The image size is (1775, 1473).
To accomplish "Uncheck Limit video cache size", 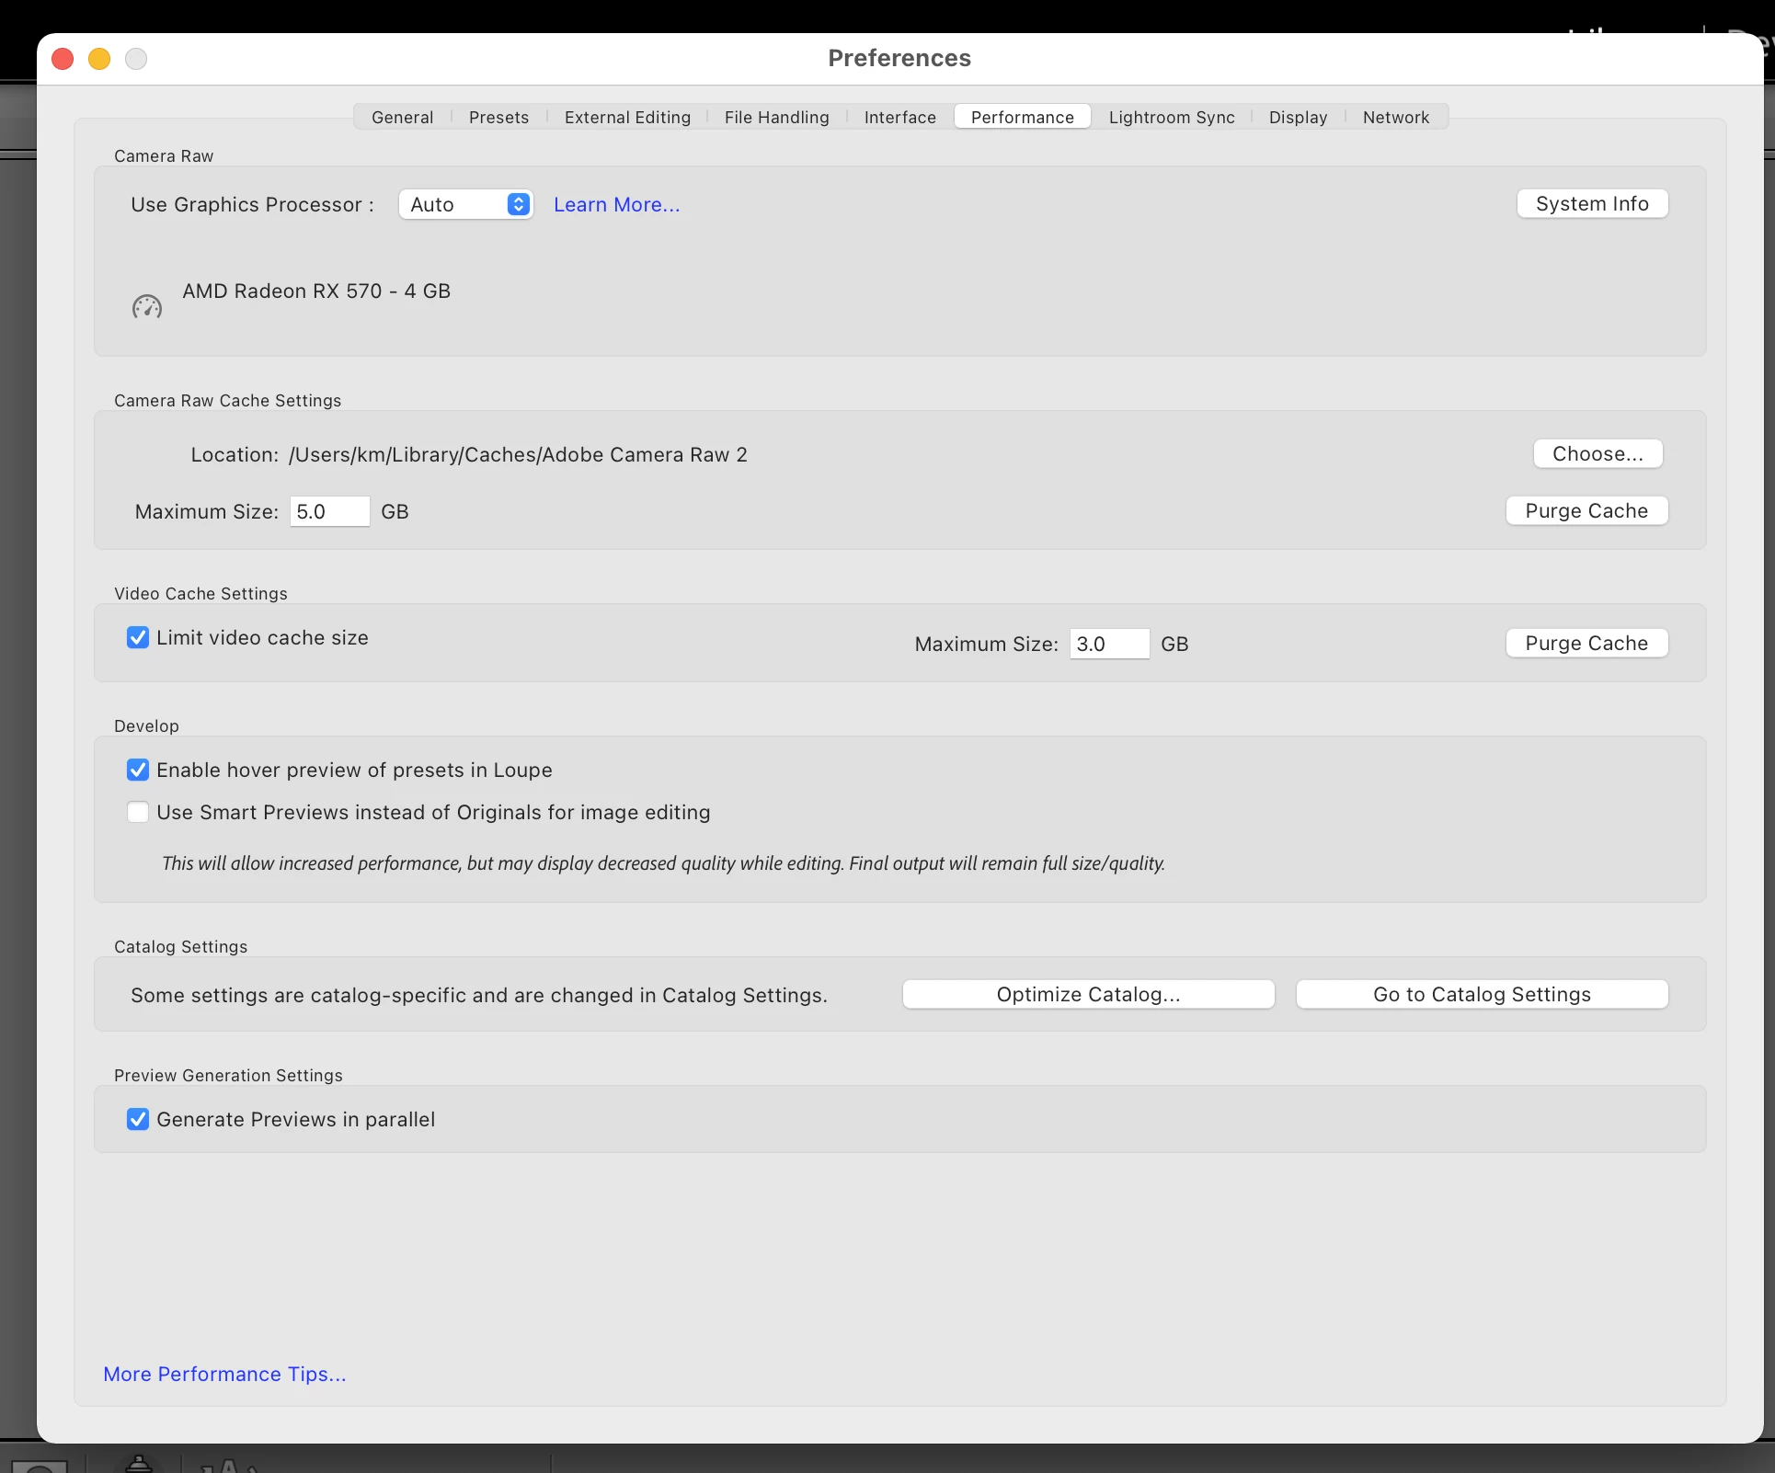I will tap(138, 637).
